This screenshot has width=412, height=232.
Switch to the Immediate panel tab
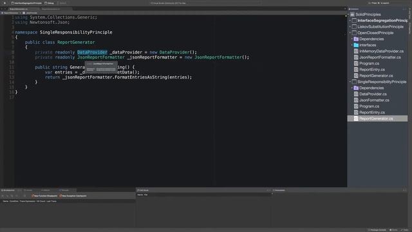[279, 190]
